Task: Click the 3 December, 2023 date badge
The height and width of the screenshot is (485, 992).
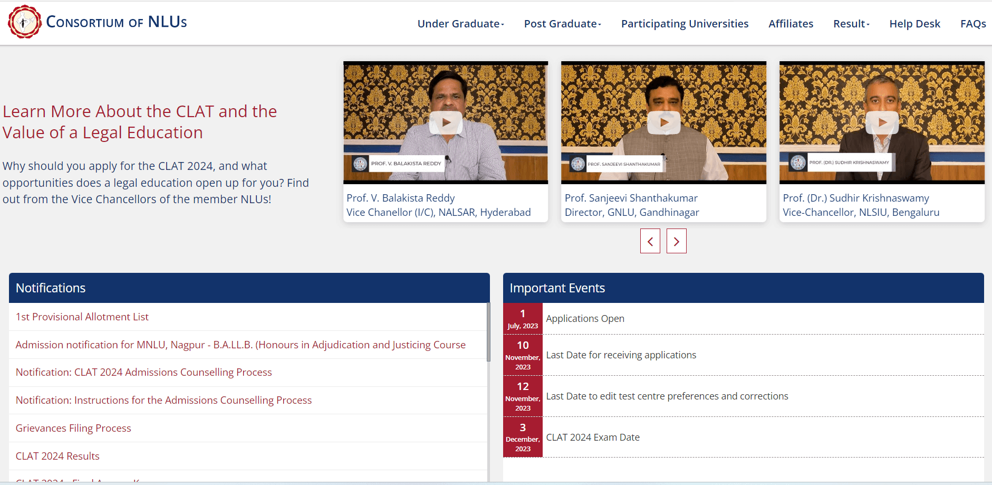Action: (x=523, y=437)
